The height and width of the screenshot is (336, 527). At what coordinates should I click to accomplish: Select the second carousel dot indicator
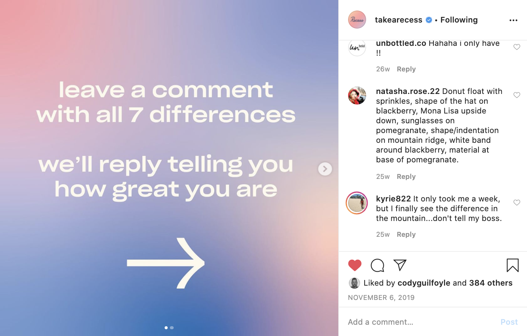pyautogui.click(x=172, y=328)
